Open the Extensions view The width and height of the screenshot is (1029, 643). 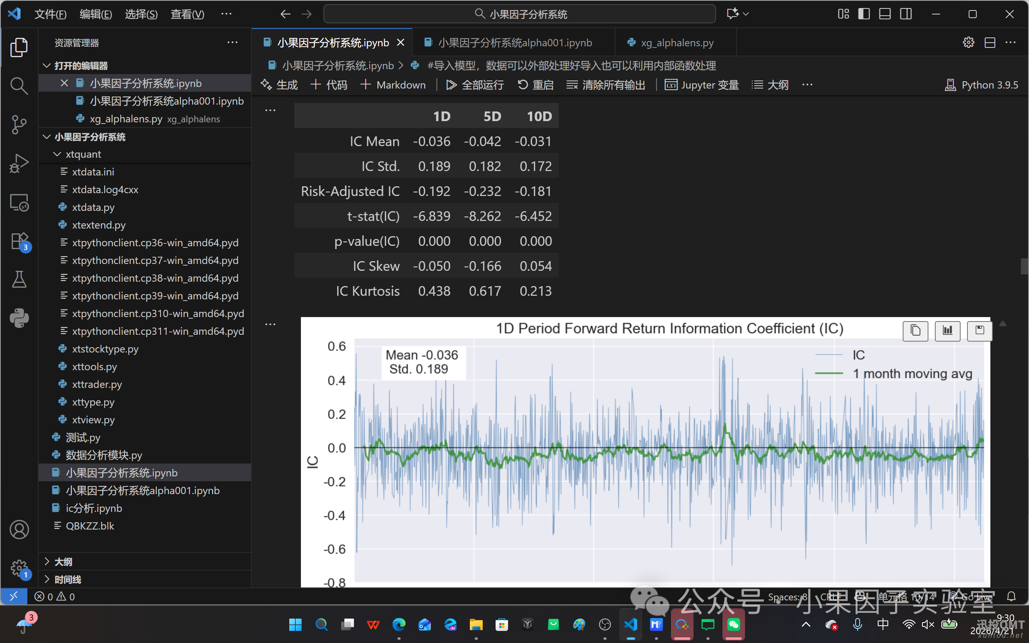(x=19, y=241)
